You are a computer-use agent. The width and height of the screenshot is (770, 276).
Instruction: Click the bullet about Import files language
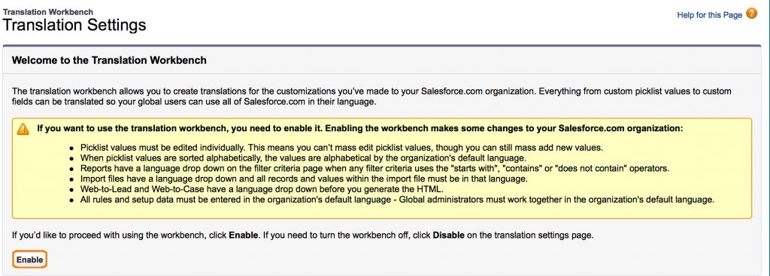[304, 178]
